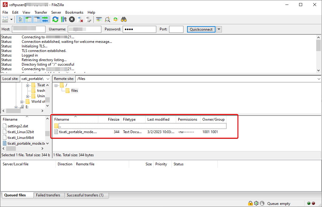Select settings2.dat in local file list
Viewport: 322px width, 207px height.
(18, 126)
